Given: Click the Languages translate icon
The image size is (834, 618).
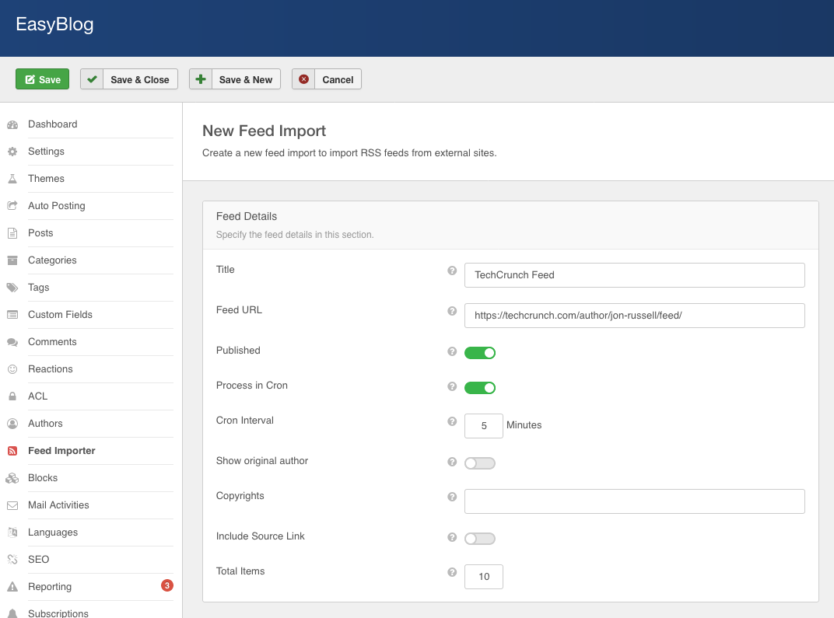Looking at the screenshot, I should [x=12, y=532].
